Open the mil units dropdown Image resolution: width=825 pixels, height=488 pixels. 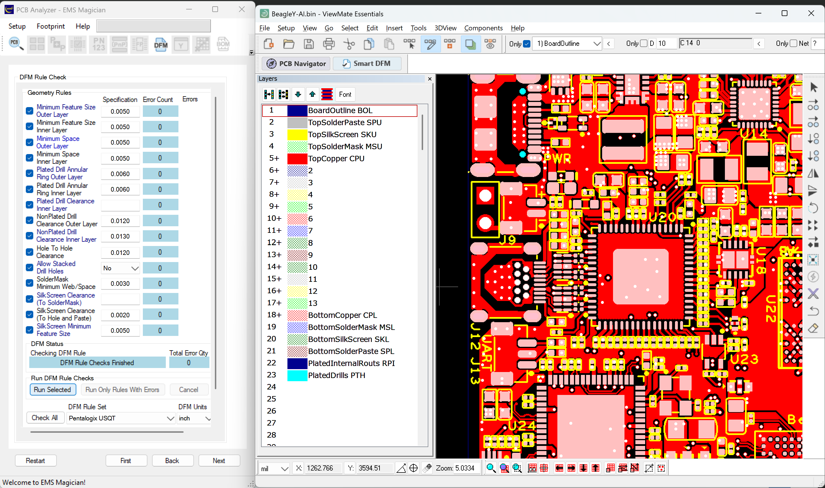coord(274,468)
